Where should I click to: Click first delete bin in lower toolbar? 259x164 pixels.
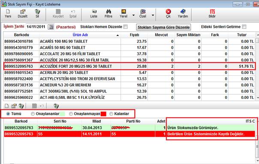(x=21, y=106)
